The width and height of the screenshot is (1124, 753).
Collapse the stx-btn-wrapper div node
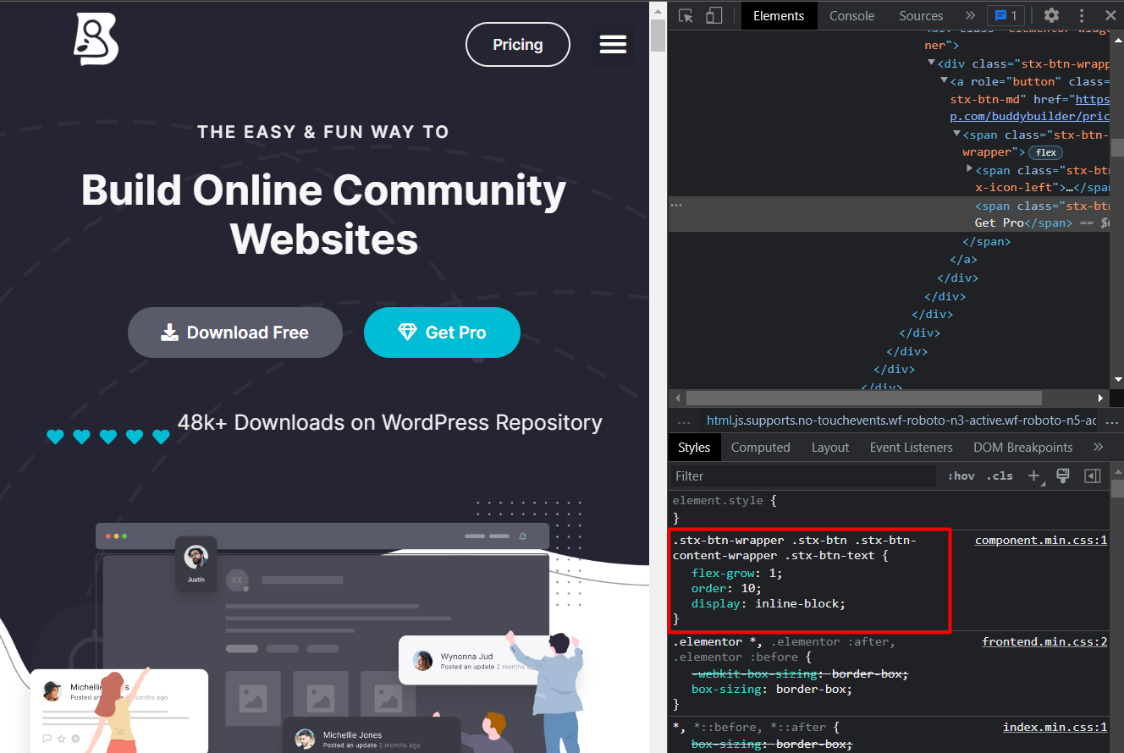(932, 63)
